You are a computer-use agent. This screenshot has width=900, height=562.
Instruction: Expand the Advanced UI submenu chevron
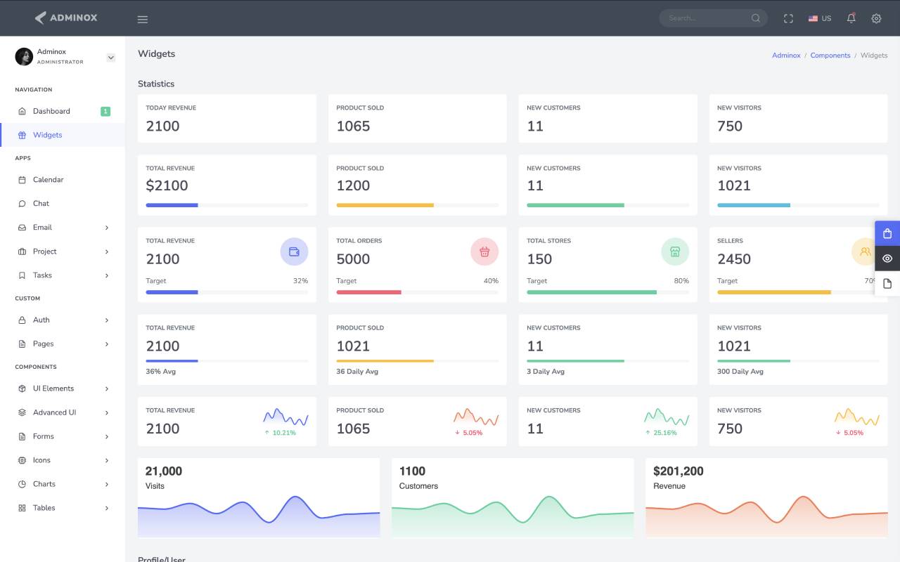(107, 412)
